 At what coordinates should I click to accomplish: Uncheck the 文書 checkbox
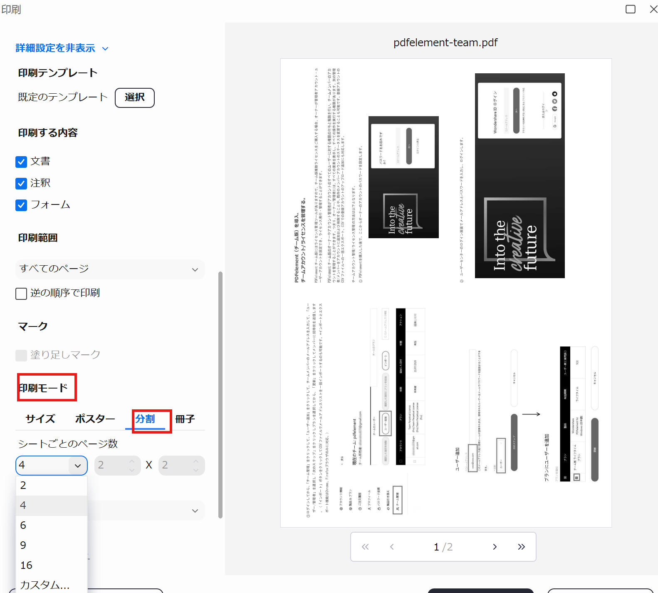coord(21,162)
